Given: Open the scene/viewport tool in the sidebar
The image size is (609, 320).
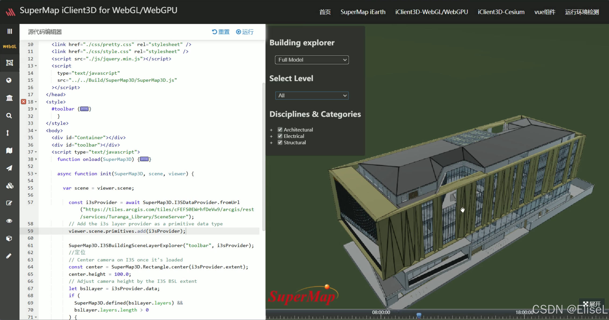Looking at the screenshot, I should click(9, 63).
